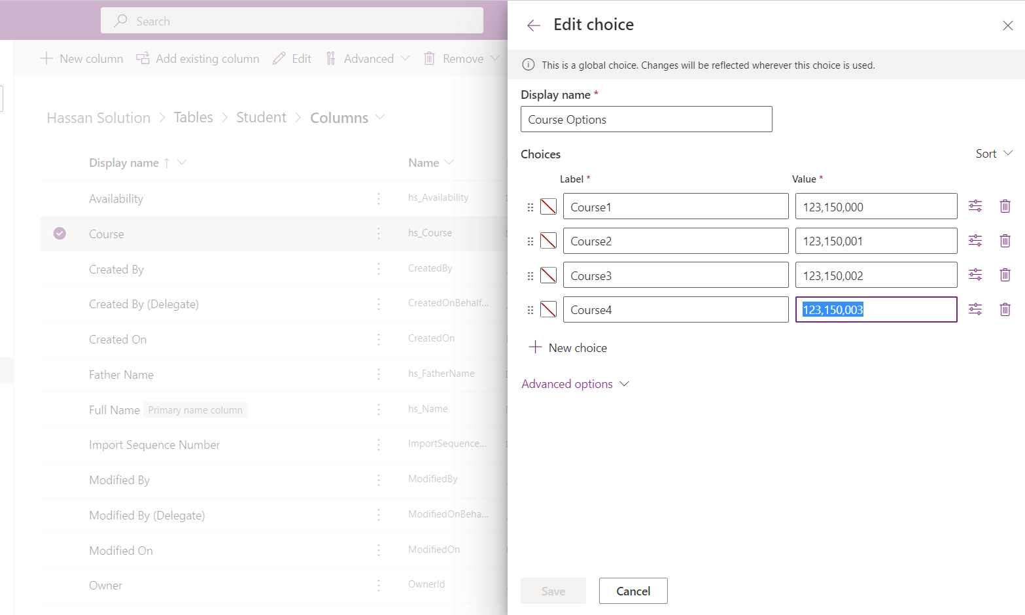Click the Remove trash icon in the toolbar

[429, 58]
